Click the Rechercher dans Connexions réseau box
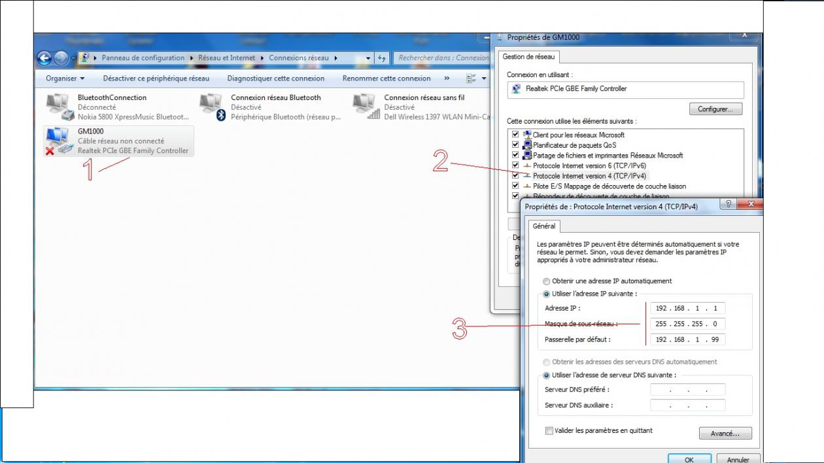Viewport: 824px width, 463px height. (443, 58)
